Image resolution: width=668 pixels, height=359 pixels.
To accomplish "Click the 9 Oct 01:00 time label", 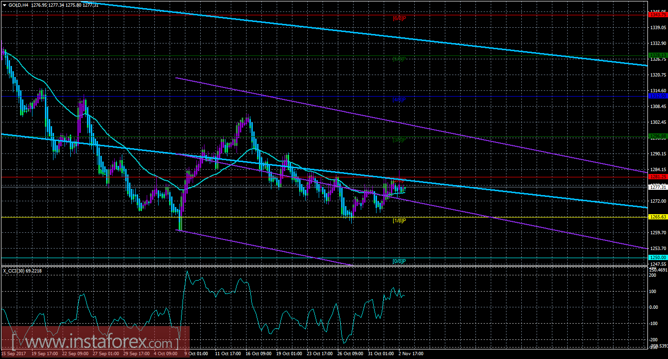I will (196, 354).
